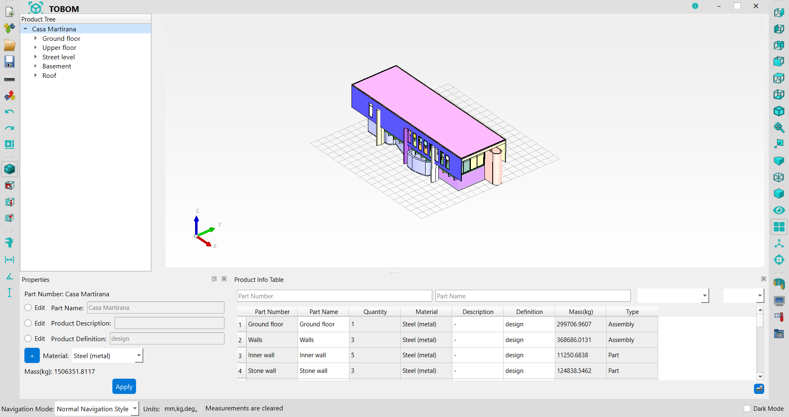789x417 pixels.
Task: Select Basement in the Product Tree
Action: [x=56, y=66]
